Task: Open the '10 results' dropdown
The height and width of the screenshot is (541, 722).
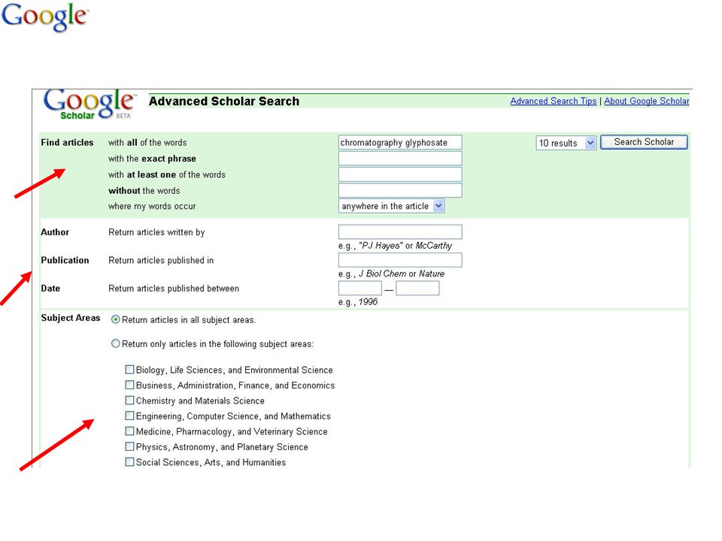Action: point(566,143)
